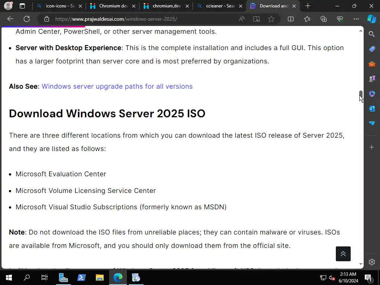Click Microsoft Visual Studio Subscriptions item
380x285 pixels.
click(121, 207)
